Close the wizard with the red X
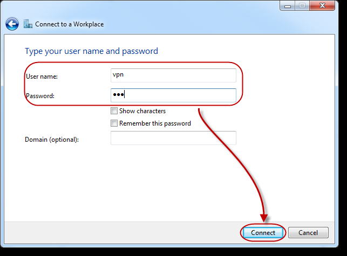347x256 pixels. pyautogui.click(x=322, y=6)
